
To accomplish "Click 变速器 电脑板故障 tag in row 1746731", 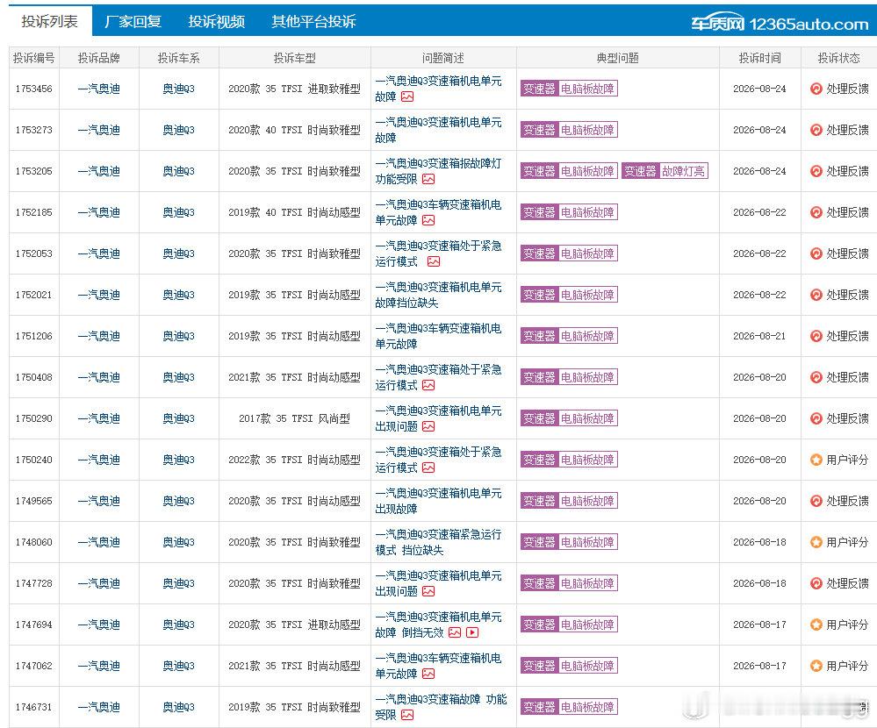I will 569,707.
